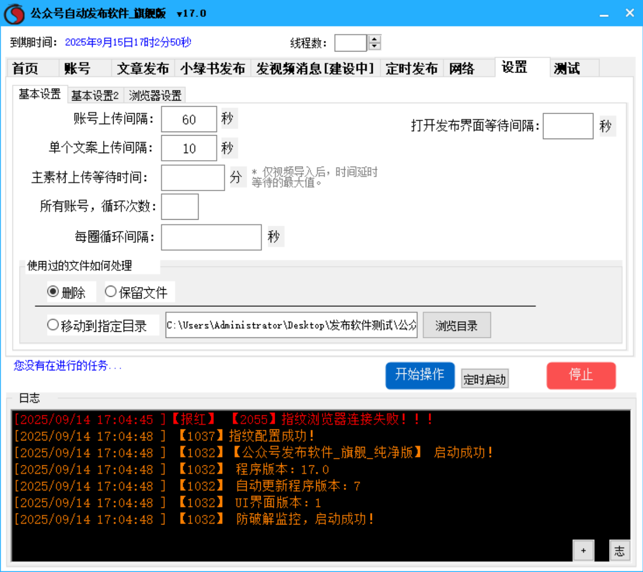Switch to the 首页 tab
The image size is (643, 572).
[26, 69]
